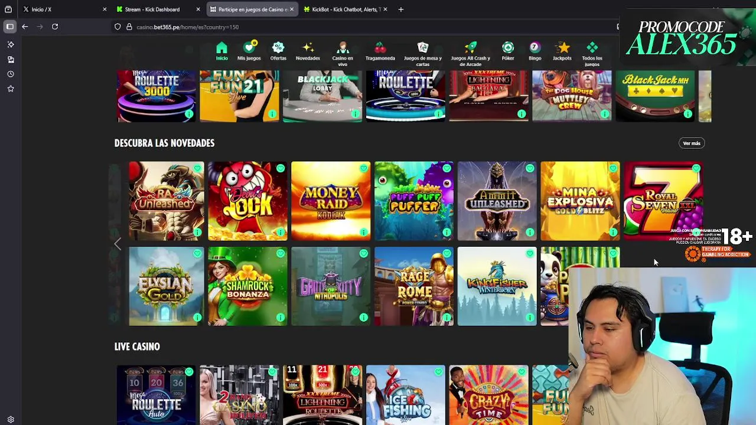Open Juegos All Crash y de Arcade
Screen dimensions: 756x425
pos(471,54)
